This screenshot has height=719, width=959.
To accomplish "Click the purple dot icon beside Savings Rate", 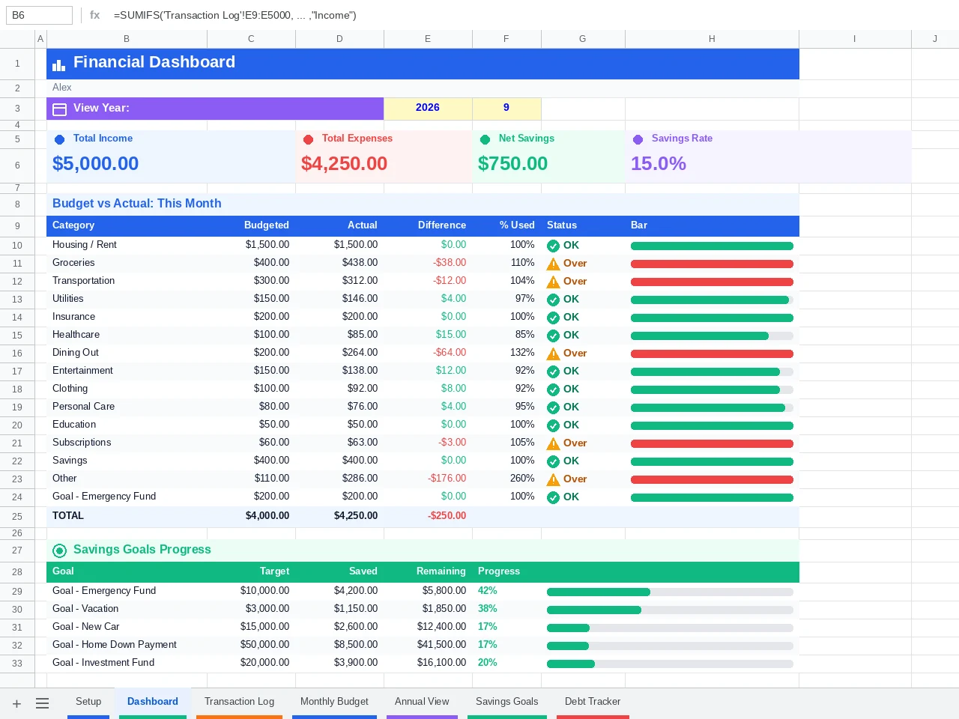I will point(638,139).
